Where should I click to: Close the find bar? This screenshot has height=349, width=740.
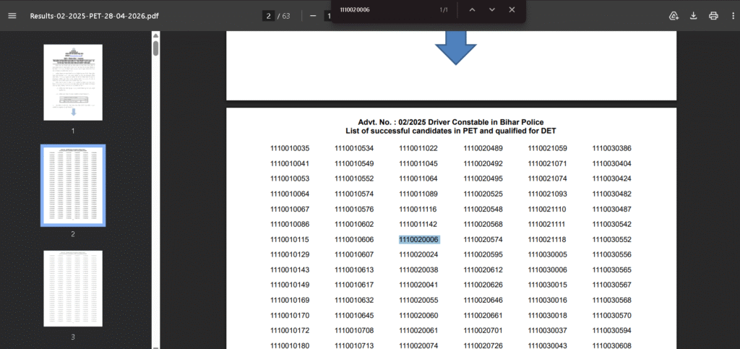point(512,10)
